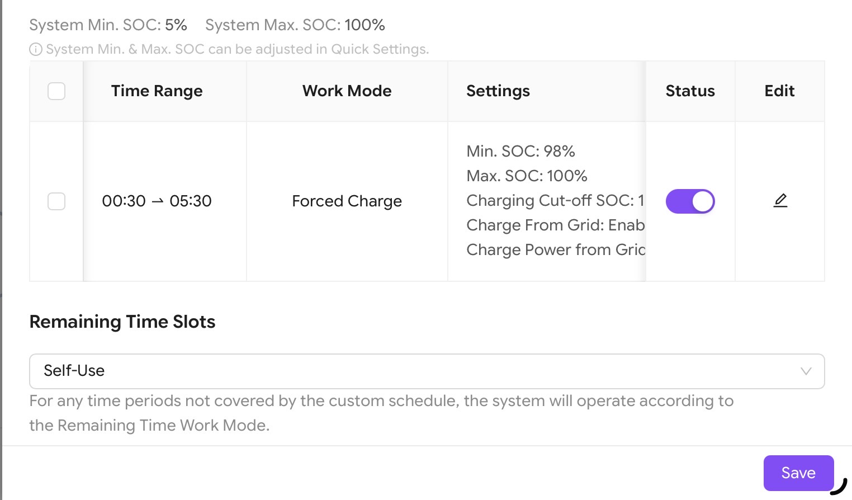Click the Time Range column header
Viewport: 852px width, 500px height.
(x=157, y=91)
